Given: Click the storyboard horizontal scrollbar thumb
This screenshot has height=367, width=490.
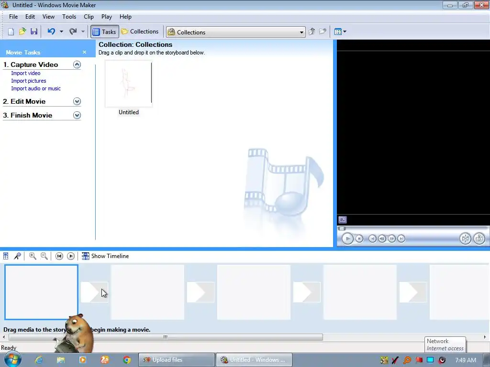Looking at the screenshot, I should click(x=166, y=337).
